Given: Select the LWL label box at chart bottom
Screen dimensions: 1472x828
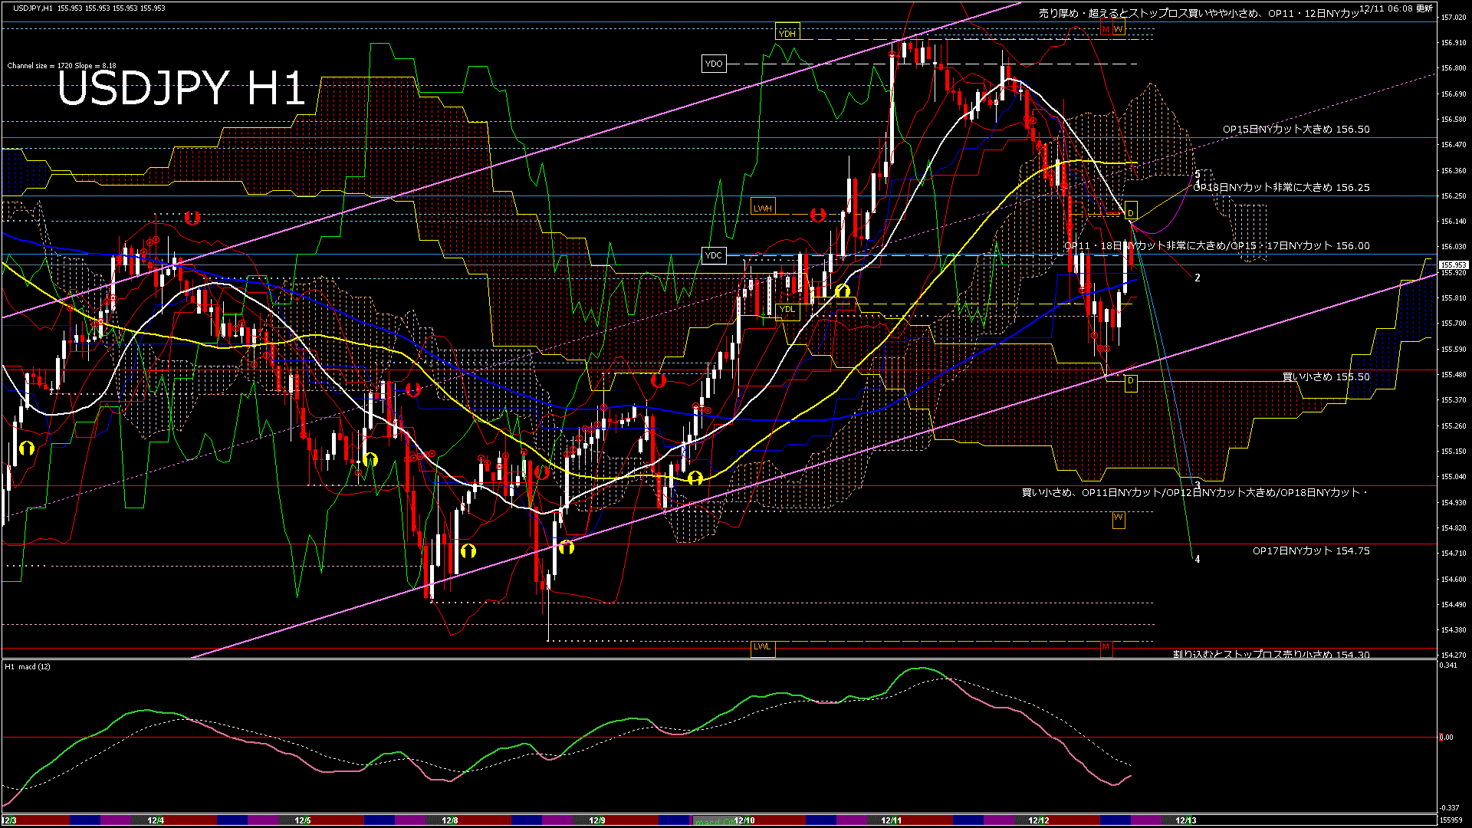Looking at the screenshot, I should click(x=764, y=648).
